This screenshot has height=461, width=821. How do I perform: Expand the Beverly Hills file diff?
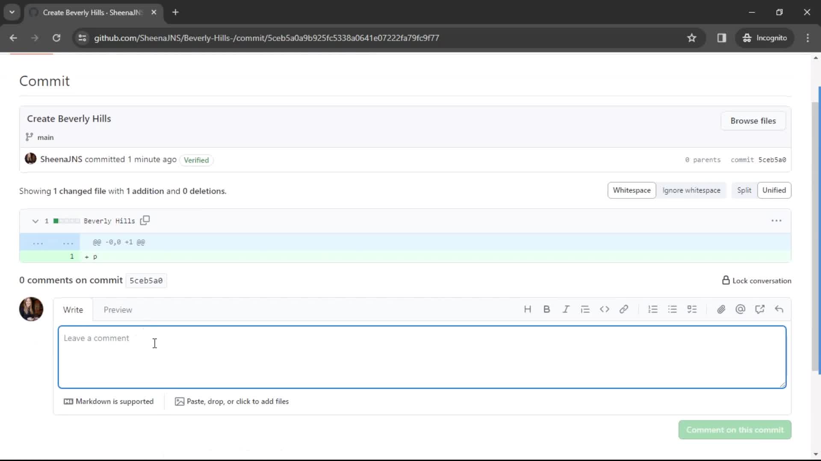(x=35, y=221)
